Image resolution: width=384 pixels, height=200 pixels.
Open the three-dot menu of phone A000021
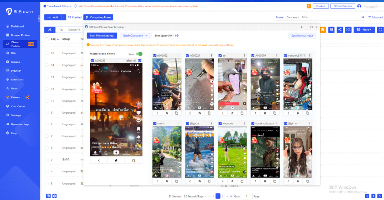(211, 55)
